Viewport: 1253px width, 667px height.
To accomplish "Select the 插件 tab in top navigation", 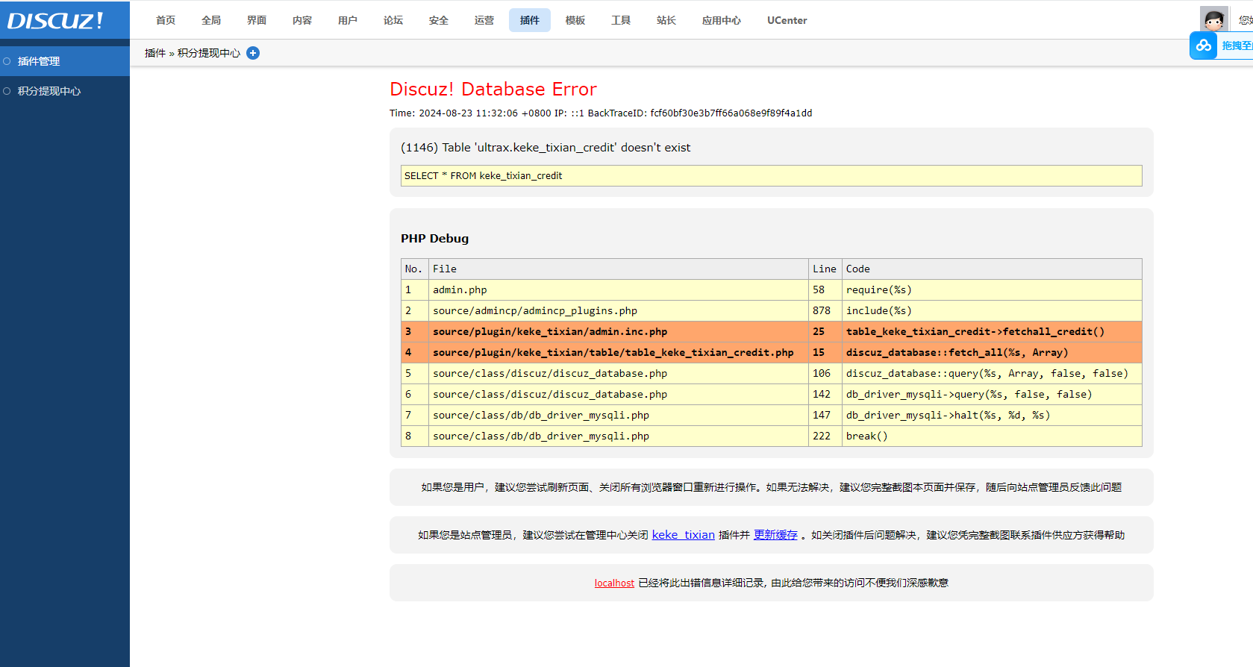I will (530, 20).
